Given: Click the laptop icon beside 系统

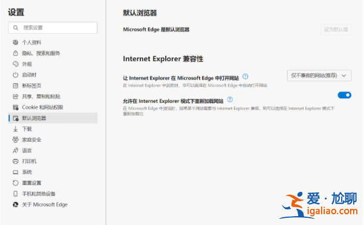Looking at the screenshot, I should [x=16, y=172].
